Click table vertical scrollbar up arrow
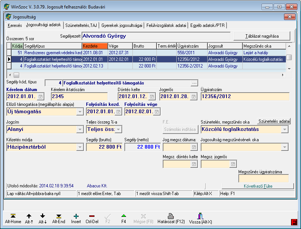Viewport: 301px width, 229px height. [x=289, y=46]
